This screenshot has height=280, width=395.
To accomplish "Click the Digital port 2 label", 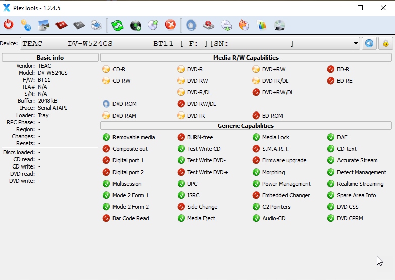I will click(128, 172).
